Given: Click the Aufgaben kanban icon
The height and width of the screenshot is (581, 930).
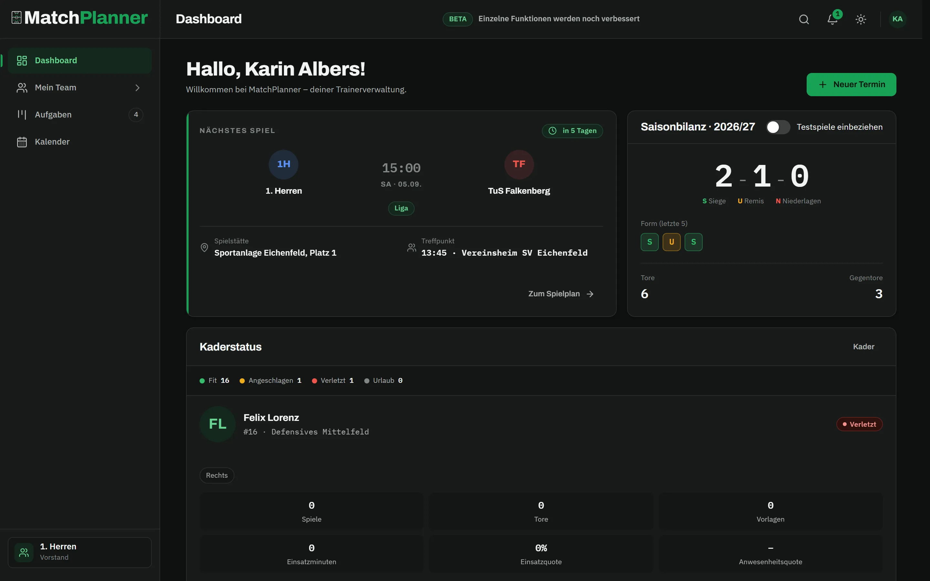Looking at the screenshot, I should (22, 115).
